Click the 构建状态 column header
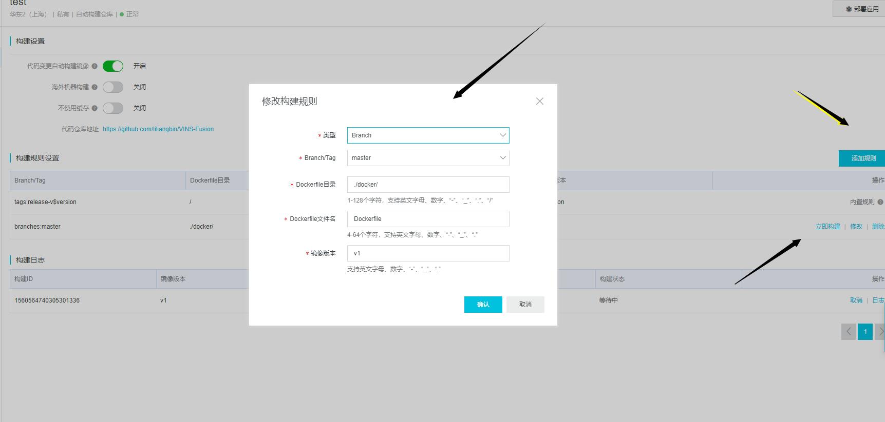The height and width of the screenshot is (422, 885). click(x=612, y=279)
